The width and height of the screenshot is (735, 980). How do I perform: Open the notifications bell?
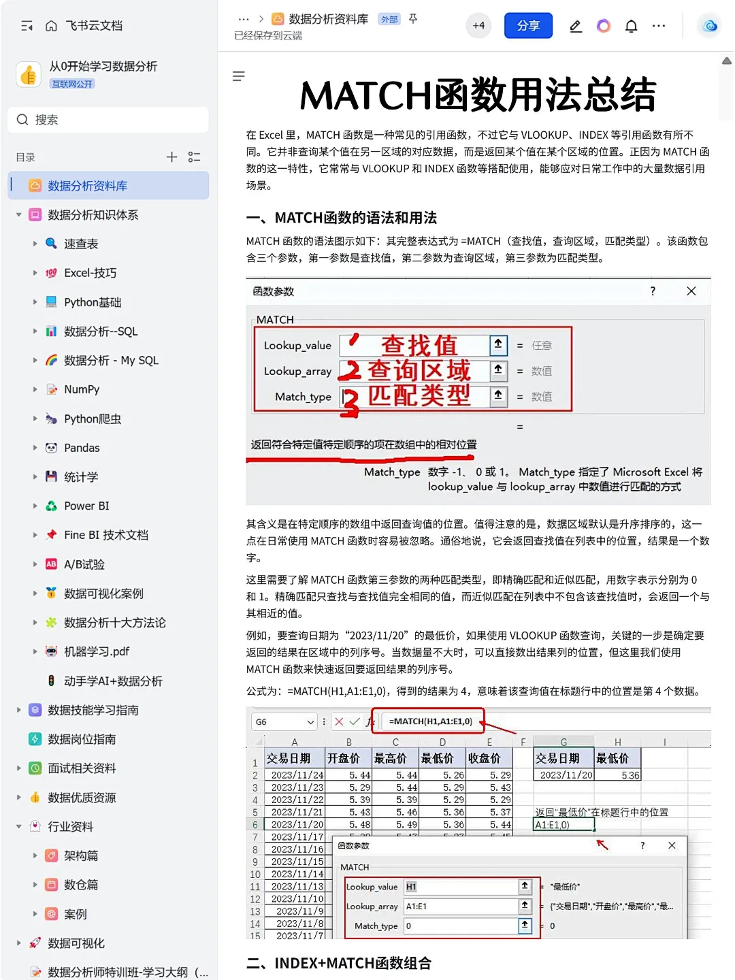coord(632,26)
